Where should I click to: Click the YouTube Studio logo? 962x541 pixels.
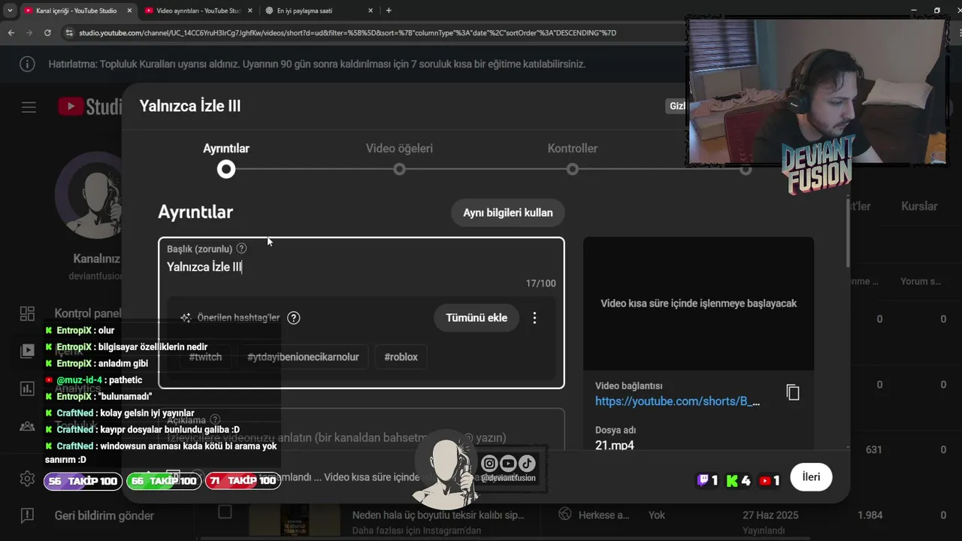pos(89,107)
